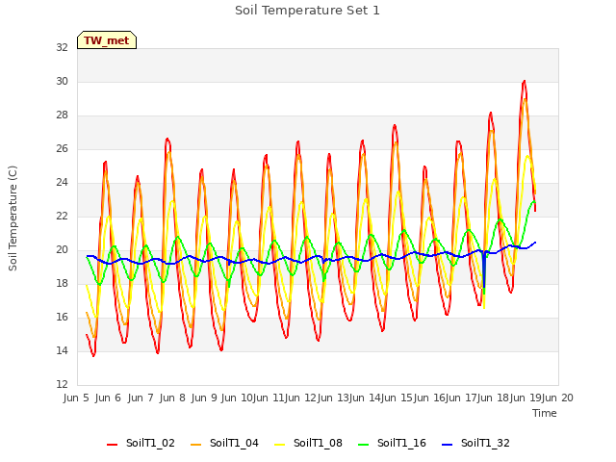Click the green SoilT1_16 legend swatch
This screenshot has width=616, height=462.
[364, 445]
